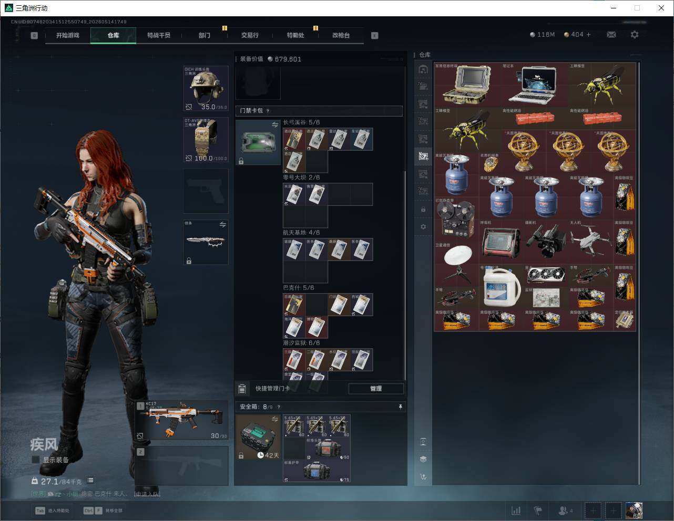Select the warehouse container icon below the highlighted one
The image size is (674, 521).
click(423, 173)
